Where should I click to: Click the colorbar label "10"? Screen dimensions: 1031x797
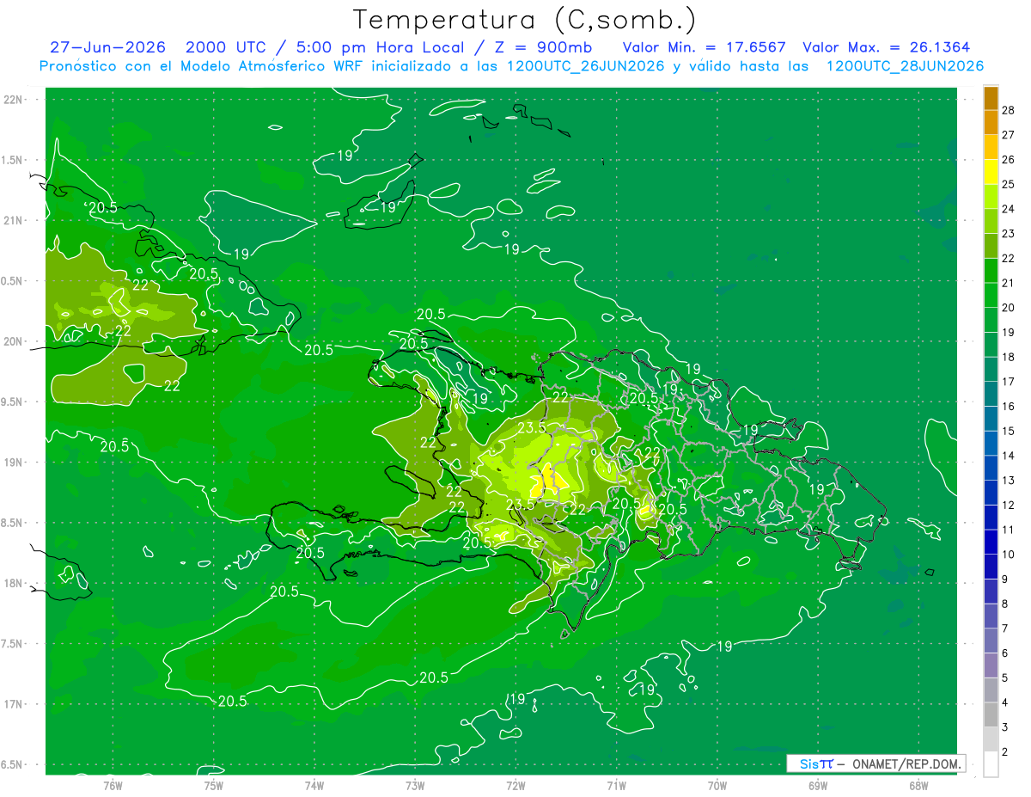pos(1010,555)
